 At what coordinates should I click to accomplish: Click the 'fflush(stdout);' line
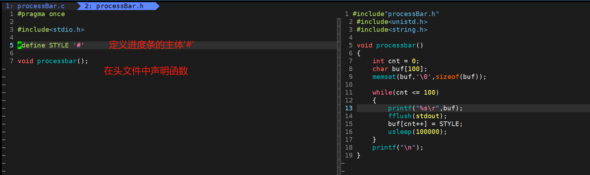[418, 116]
